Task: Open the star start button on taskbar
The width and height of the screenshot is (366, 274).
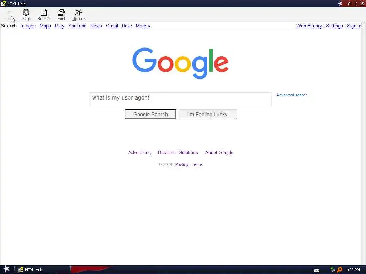Action: click(6, 269)
